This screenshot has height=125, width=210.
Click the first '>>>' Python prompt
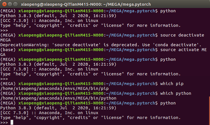(4, 30)
